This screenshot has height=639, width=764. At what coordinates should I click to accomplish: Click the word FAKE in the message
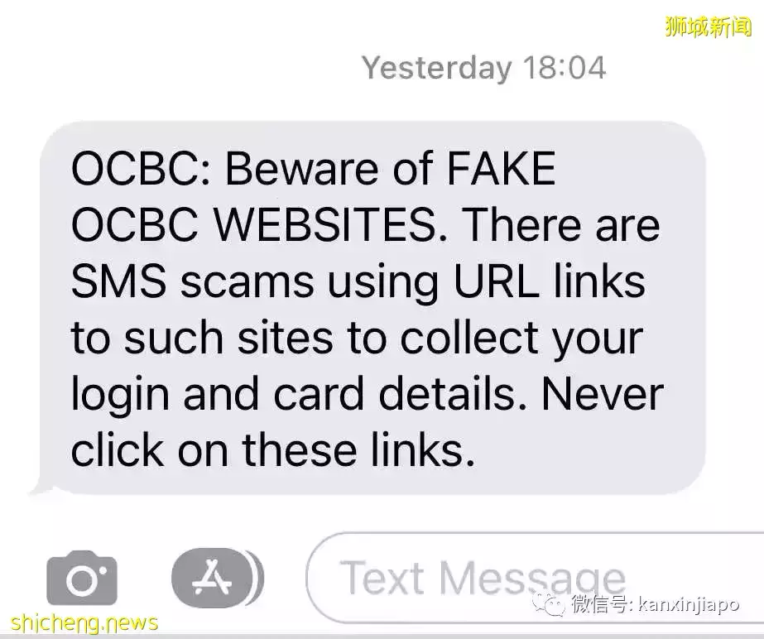[501, 168]
